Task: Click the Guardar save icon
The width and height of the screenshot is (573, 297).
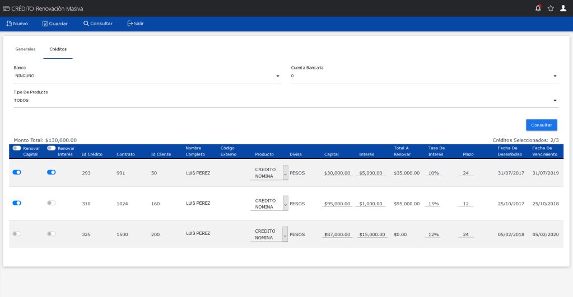Action: coord(45,23)
